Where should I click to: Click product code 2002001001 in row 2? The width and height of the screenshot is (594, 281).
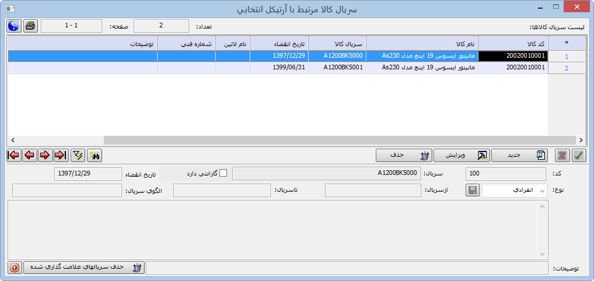pos(513,68)
